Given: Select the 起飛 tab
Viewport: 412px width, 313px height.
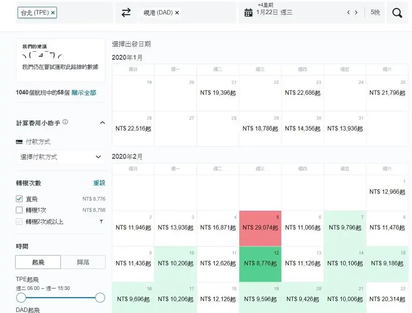Looking at the screenshot, I should 38,262.
